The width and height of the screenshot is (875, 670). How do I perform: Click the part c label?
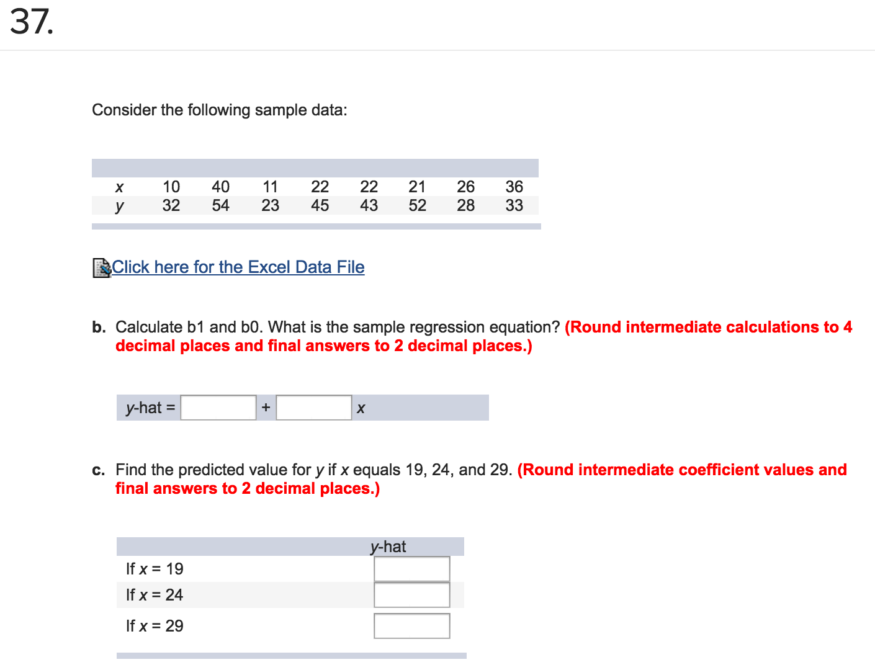click(x=98, y=470)
